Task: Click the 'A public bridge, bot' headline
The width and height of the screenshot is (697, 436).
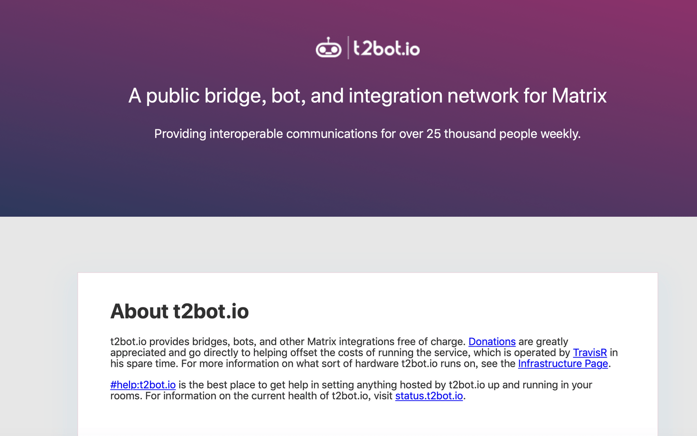Action: [x=367, y=96]
